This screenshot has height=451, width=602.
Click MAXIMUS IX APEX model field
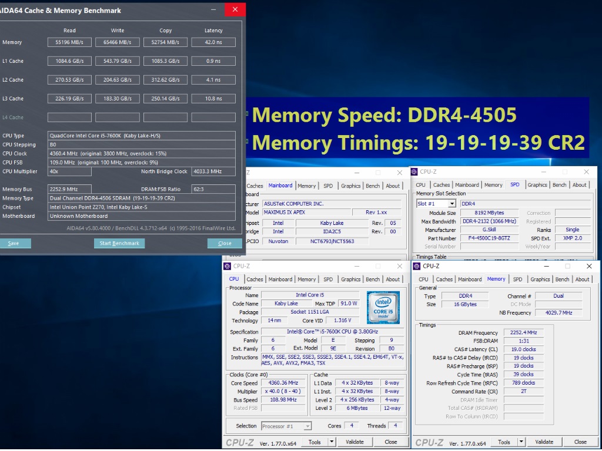[307, 212]
